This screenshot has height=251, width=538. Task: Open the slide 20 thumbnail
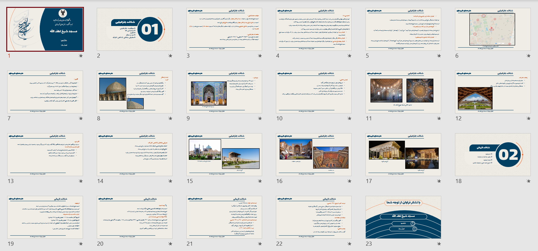click(x=135, y=217)
